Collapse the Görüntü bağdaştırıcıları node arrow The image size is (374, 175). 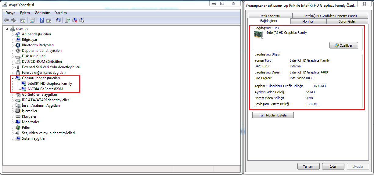[x=13, y=78]
